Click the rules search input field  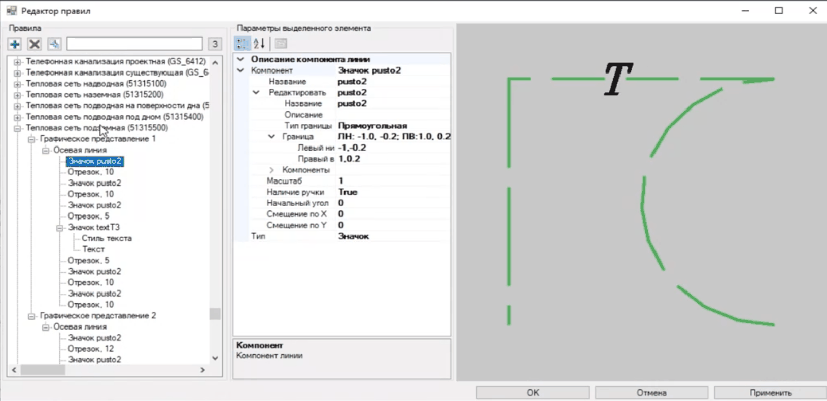click(134, 44)
